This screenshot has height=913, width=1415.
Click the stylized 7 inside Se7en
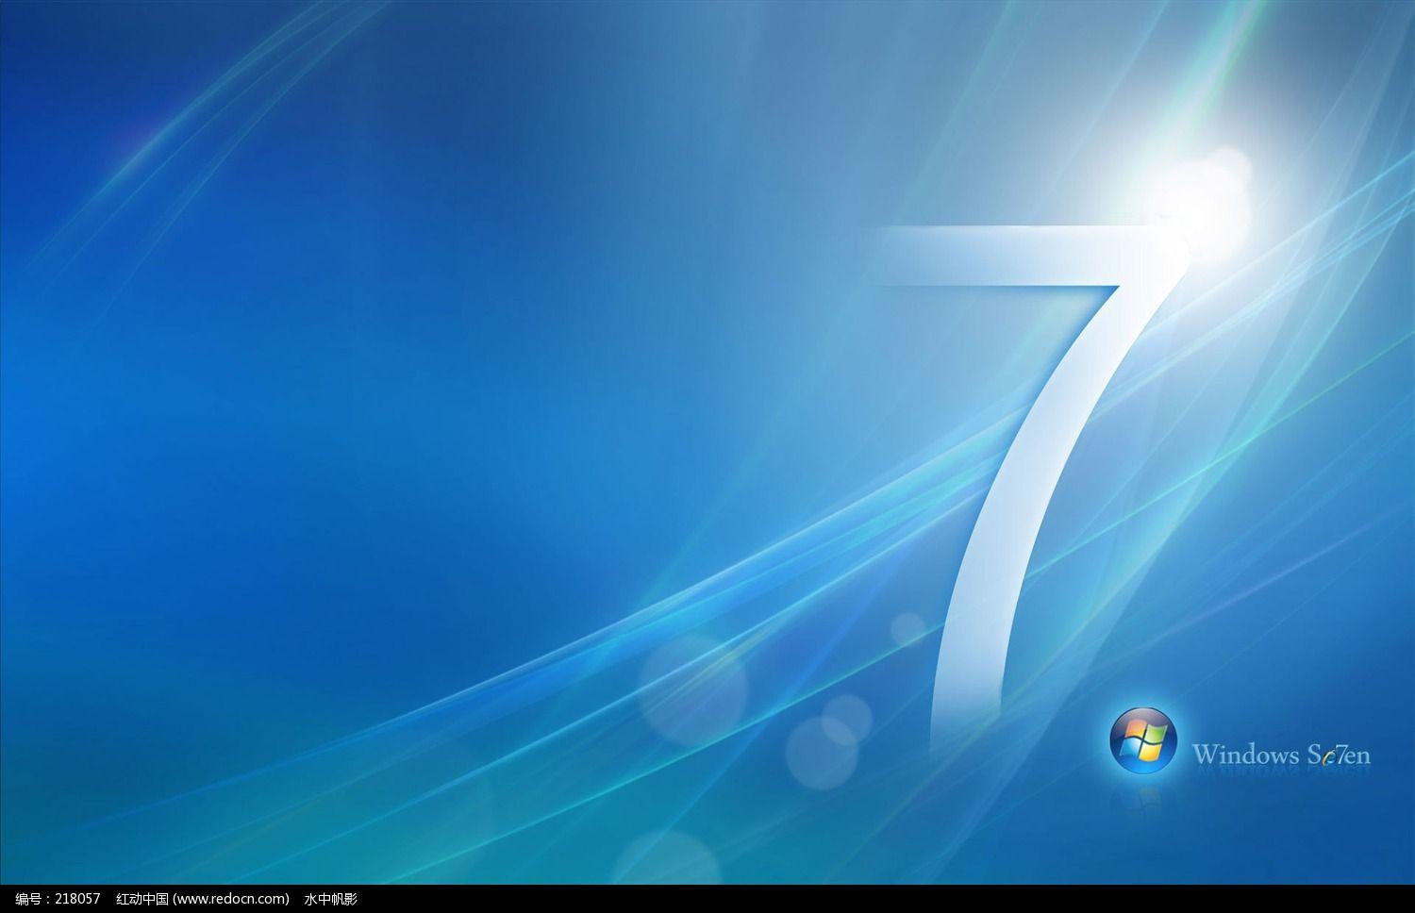(x=1336, y=755)
